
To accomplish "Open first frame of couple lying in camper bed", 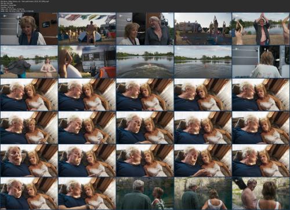I will [29, 95].
